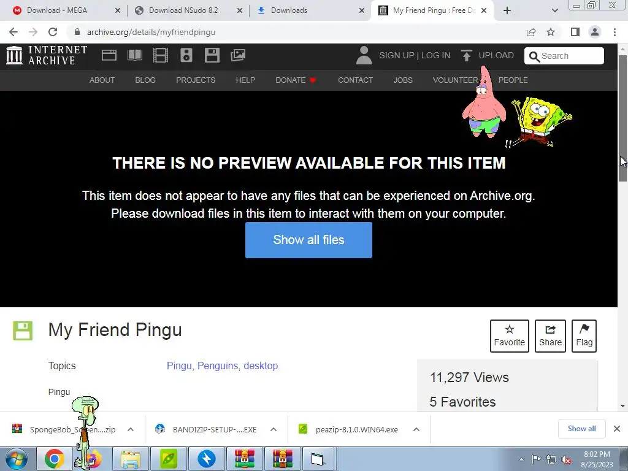The width and height of the screenshot is (628, 471).
Task: Bookmark this page with the star icon
Action: (551, 32)
